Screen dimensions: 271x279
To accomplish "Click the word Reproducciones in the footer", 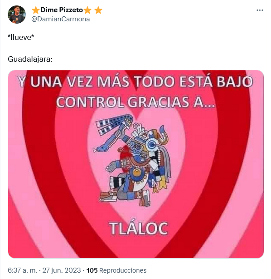I will pyautogui.click(x=123, y=270).
